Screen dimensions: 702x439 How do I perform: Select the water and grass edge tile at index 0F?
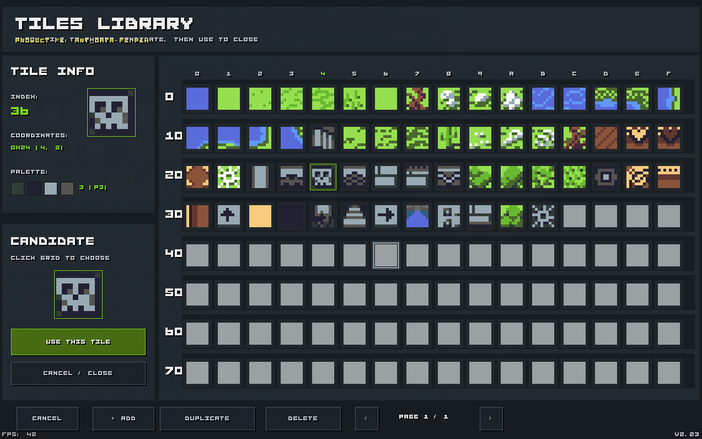(669, 99)
